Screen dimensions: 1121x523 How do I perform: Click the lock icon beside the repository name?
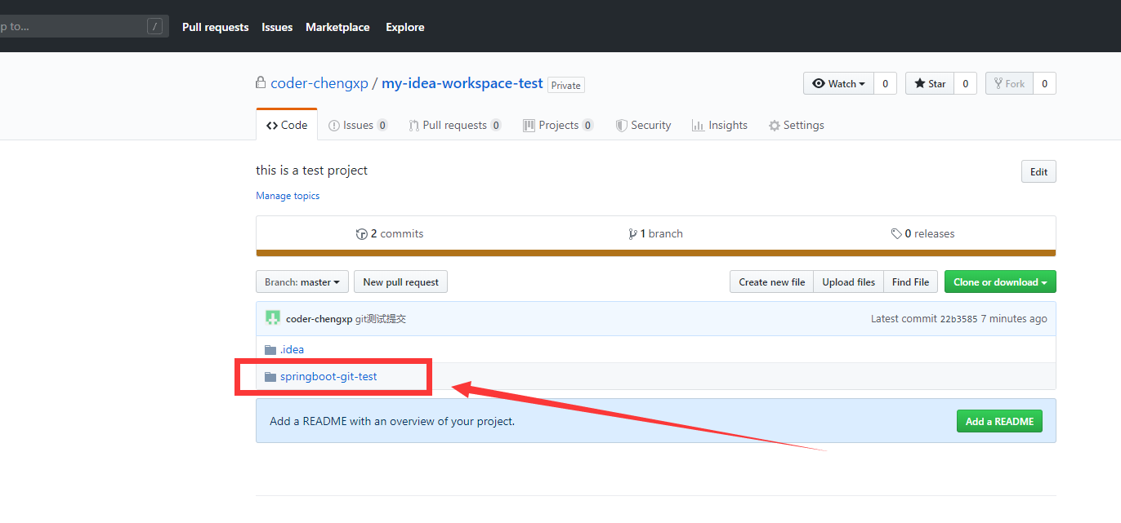(x=261, y=82)
